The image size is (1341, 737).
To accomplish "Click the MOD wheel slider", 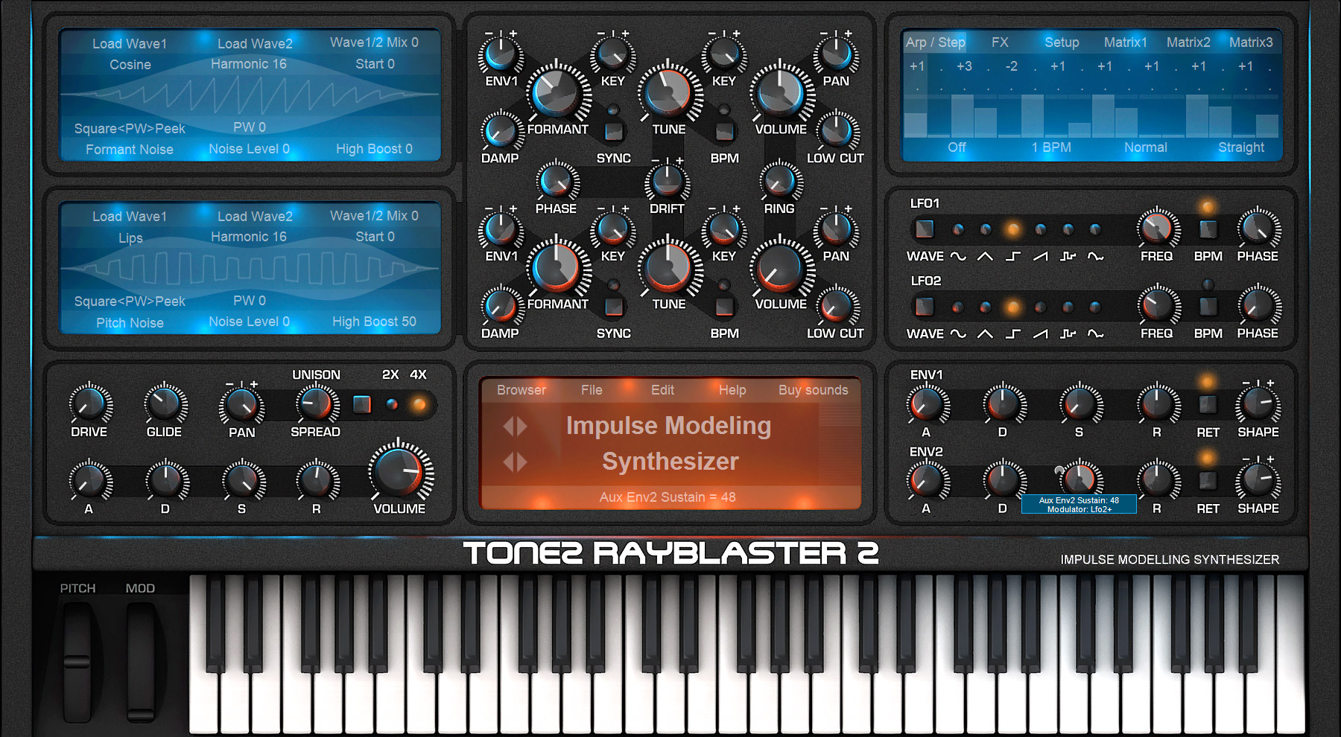I will tap(140, 661).
